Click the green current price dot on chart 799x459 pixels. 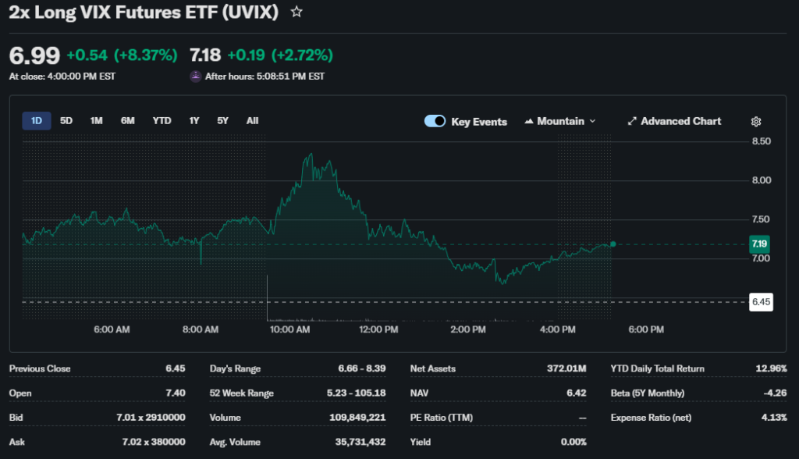coord(613,244)
